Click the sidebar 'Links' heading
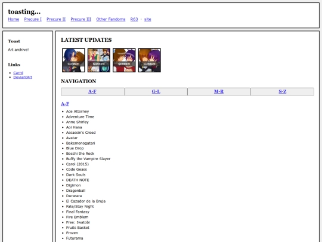Viewport: 322px width, 242px height. click(x=14, y=65)
